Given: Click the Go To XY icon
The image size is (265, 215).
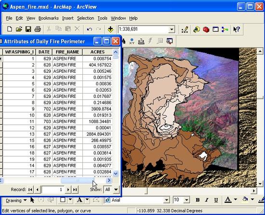Looking at the screenshot, I should pos(132,41).
